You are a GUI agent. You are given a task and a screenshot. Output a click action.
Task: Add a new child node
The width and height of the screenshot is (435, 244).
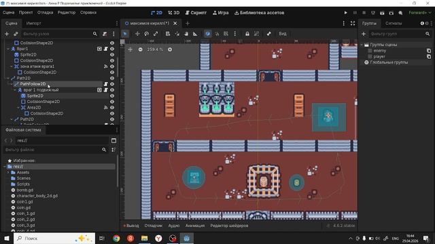(x=7, y=34)
